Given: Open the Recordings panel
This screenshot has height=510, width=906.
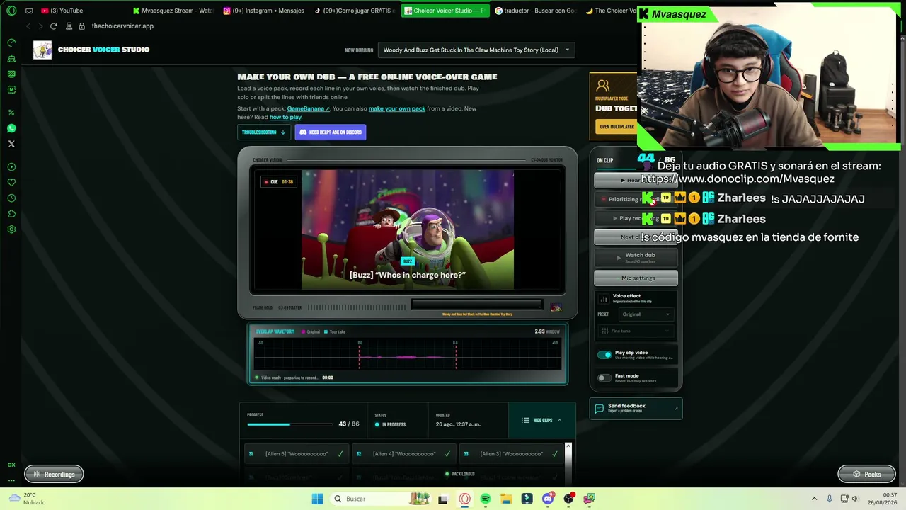Looking at the screenshot, I should (54, 475).
